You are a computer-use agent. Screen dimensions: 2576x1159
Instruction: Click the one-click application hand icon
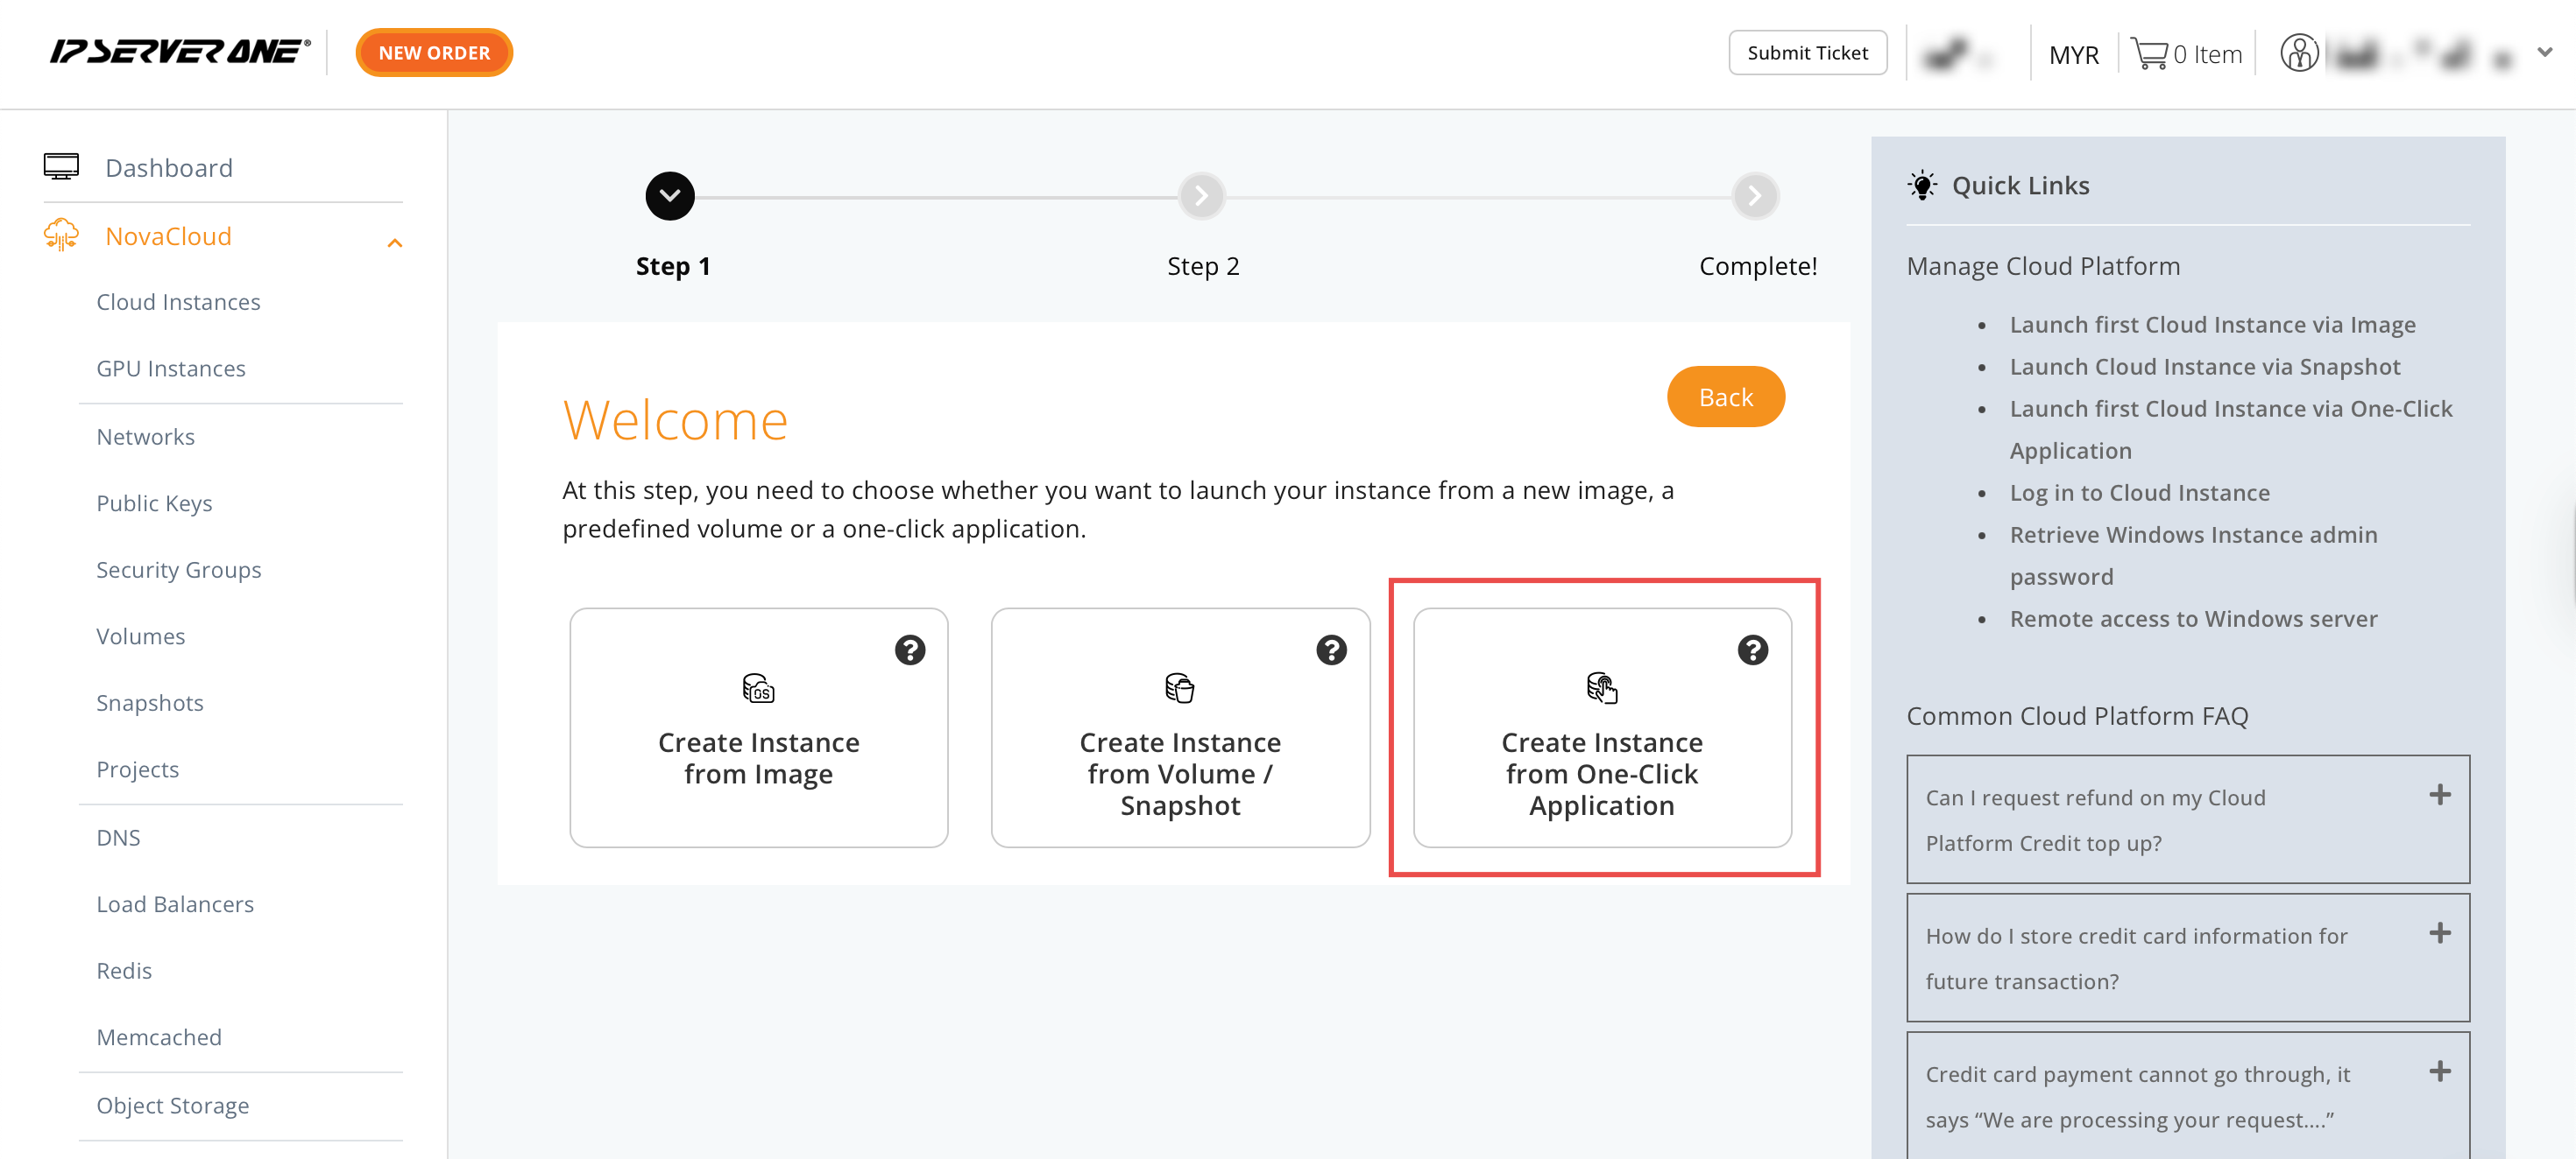click(x=1602, y=688)
